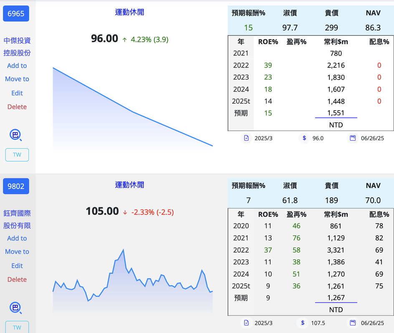Click the 96.00 current price
The width and height of the screenshot is (394, 333).
pos(104,39)
